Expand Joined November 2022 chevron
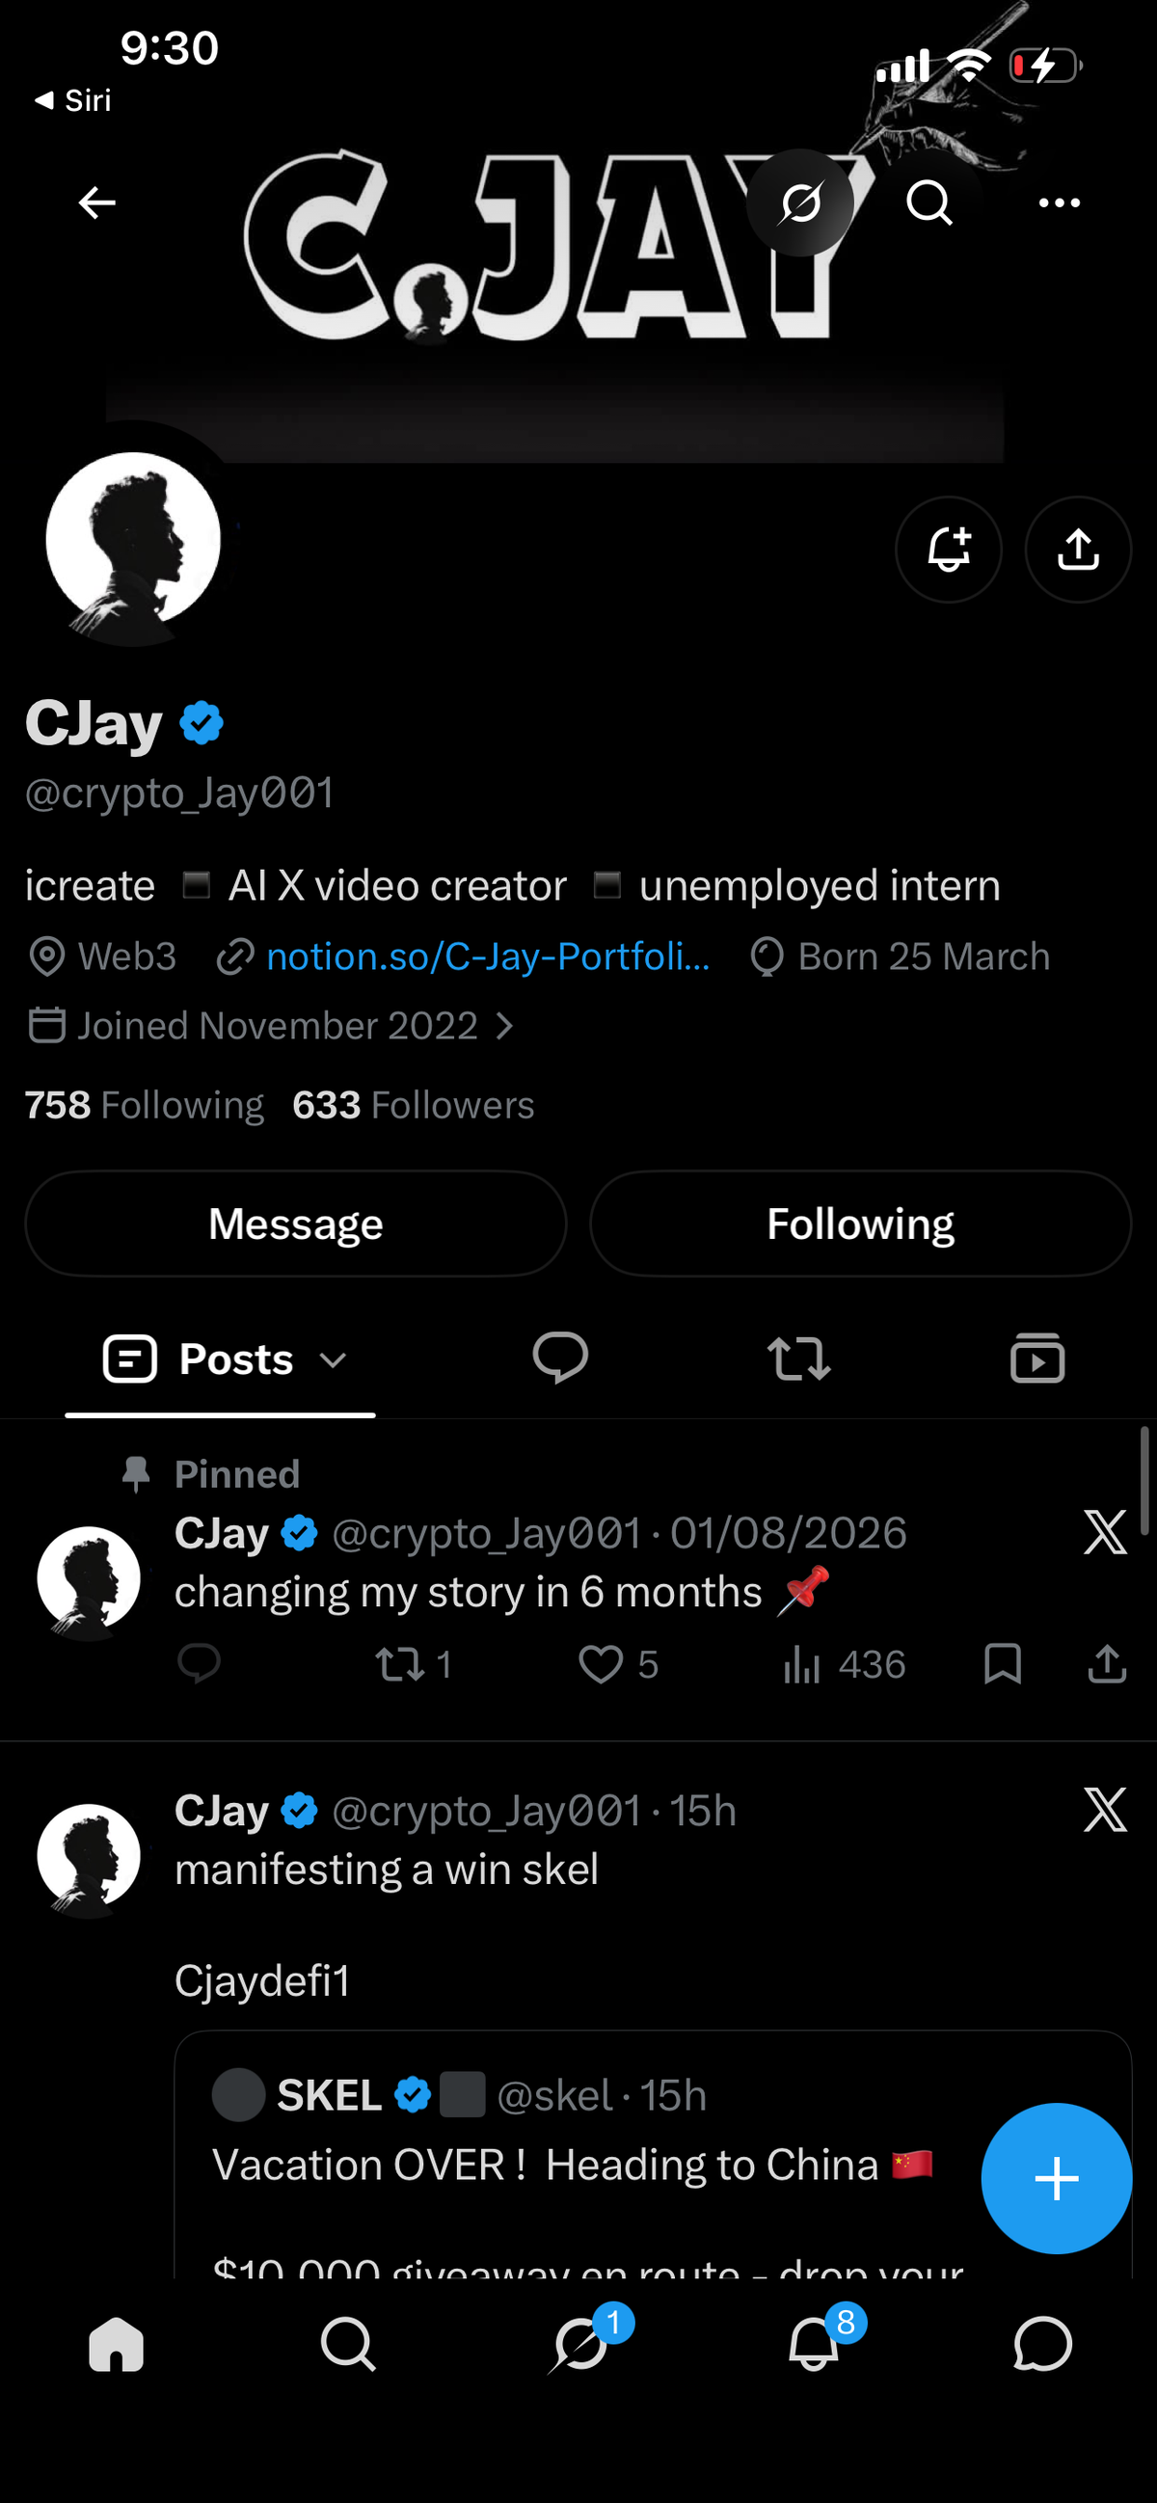This screenshot has width=1157, height=2503. [x=504, y=1026]
